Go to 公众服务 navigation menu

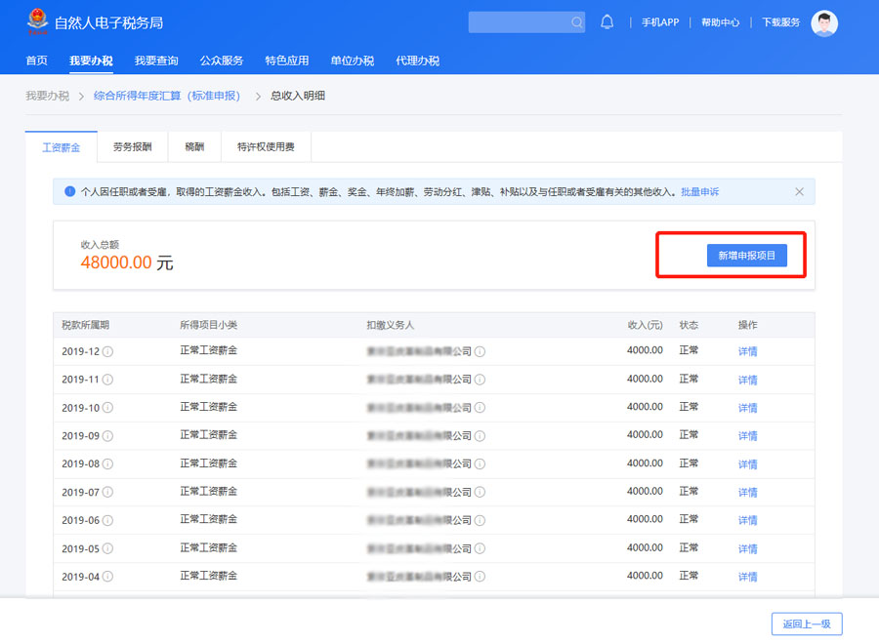pos(222,60)
